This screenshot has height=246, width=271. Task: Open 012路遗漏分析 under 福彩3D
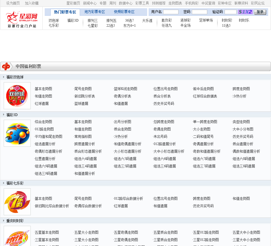point(165,144)
